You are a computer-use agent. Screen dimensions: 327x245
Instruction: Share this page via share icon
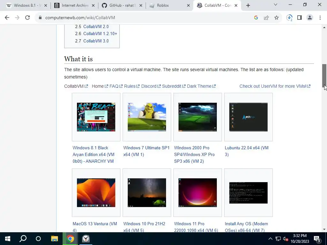(x=266, y=18)
